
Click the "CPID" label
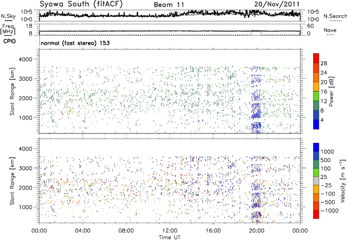(x=10, y=41)
